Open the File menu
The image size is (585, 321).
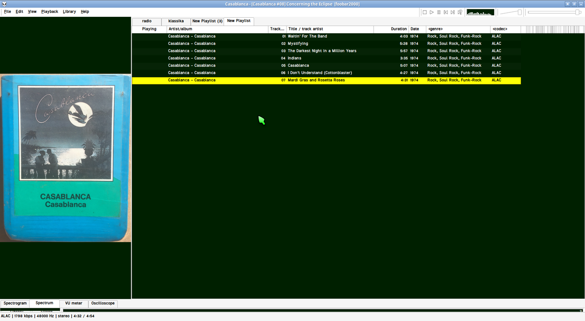pos(7,11)
